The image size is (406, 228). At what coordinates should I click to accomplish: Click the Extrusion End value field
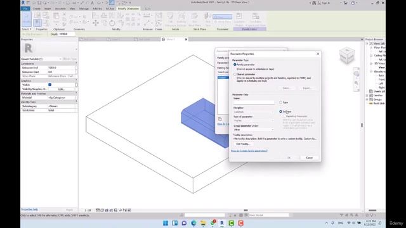coord(61,68)
